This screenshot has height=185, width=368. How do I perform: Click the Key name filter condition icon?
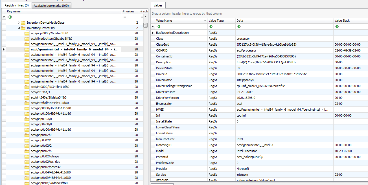pyautogui.click(x=9, y=17)
